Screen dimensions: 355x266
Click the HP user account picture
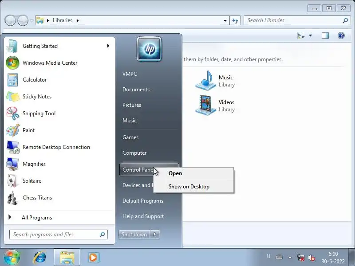point(149,49)
